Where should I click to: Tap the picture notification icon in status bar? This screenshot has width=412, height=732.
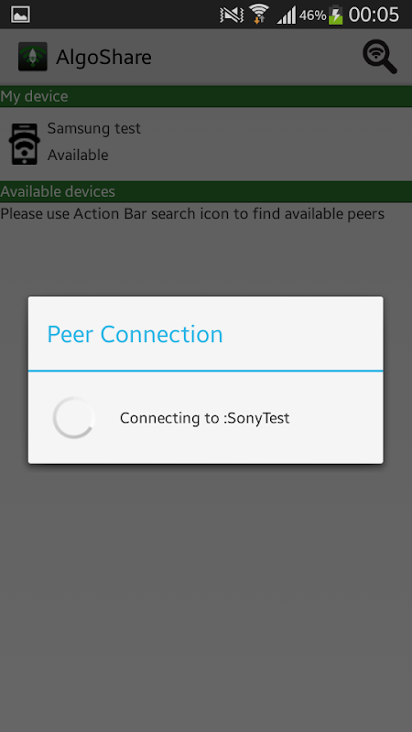click(20, 15)
